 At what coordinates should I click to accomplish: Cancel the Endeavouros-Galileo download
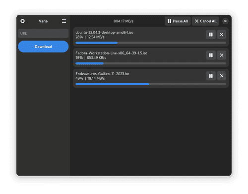pos(222,76)
